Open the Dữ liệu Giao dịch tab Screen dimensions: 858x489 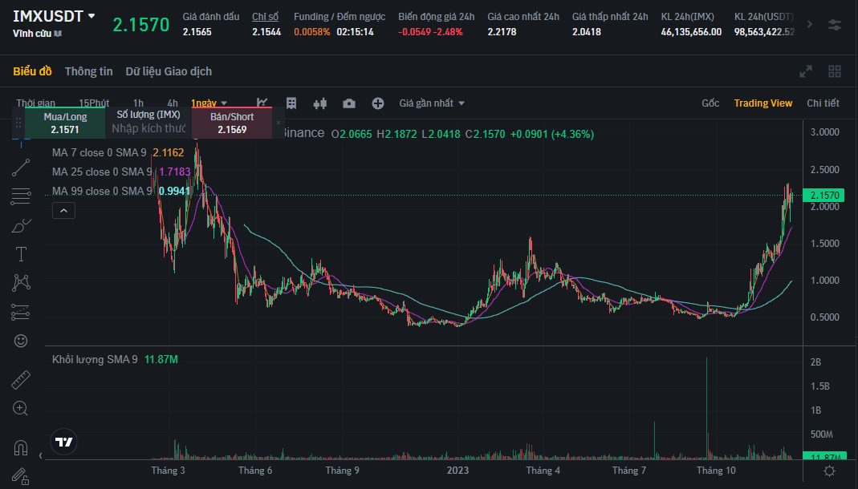[168, 71]
